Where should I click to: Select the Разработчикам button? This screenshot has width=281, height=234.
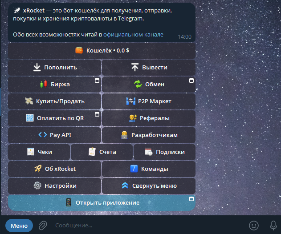[149, 135]
